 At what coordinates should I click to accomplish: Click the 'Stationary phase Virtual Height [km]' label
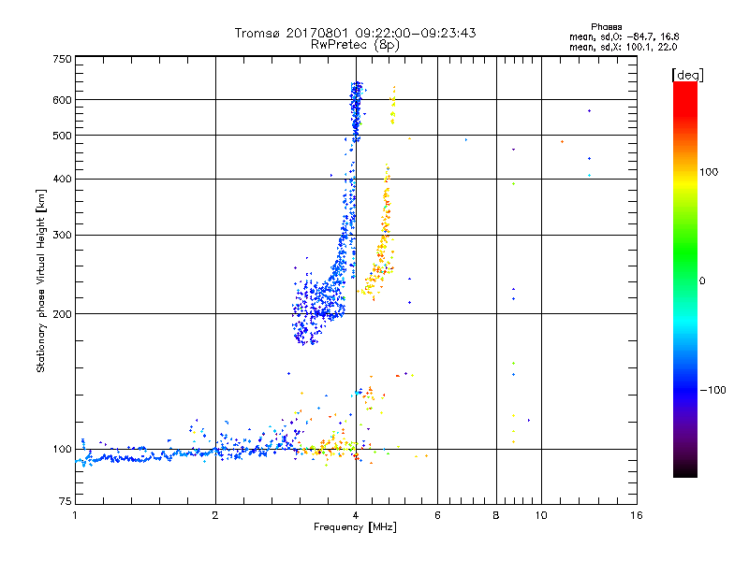click(41, 280)
